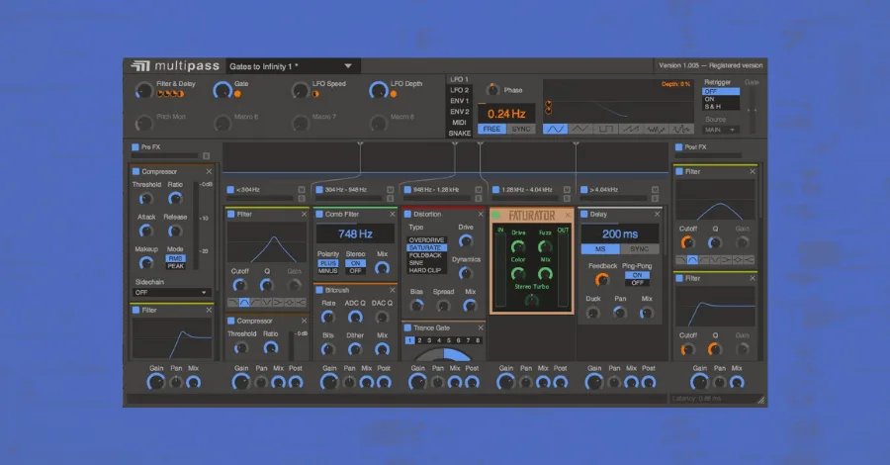Solo the <304 Hz band

(x=302, y=199)
